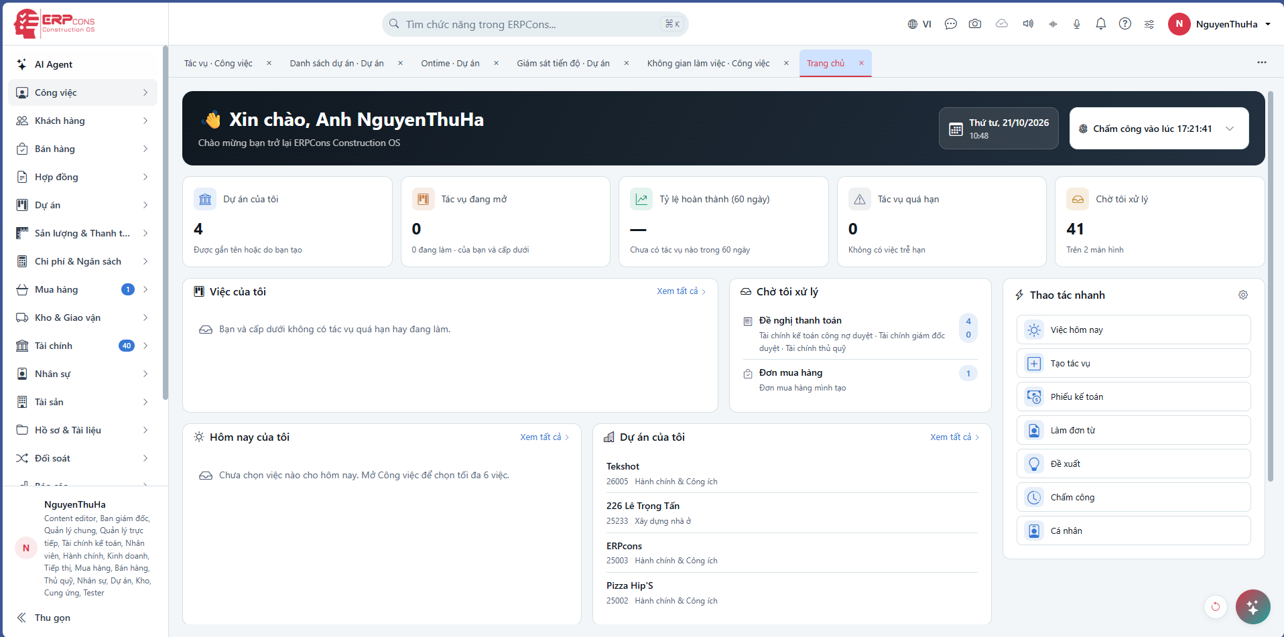Click the main page vertical scrollbar
The width and height of the screenshot is (1284, 637).
click(1271, 287)
